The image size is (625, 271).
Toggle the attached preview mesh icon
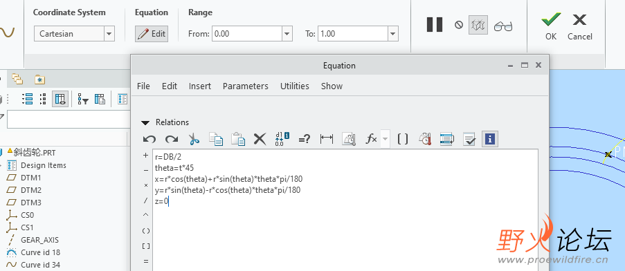point(478,25)
